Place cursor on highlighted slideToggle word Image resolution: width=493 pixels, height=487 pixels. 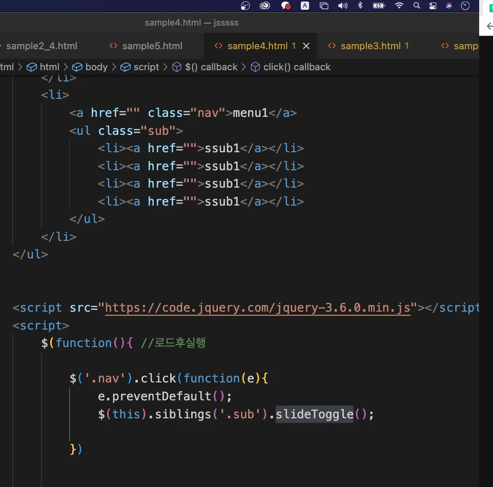point(315,414)
